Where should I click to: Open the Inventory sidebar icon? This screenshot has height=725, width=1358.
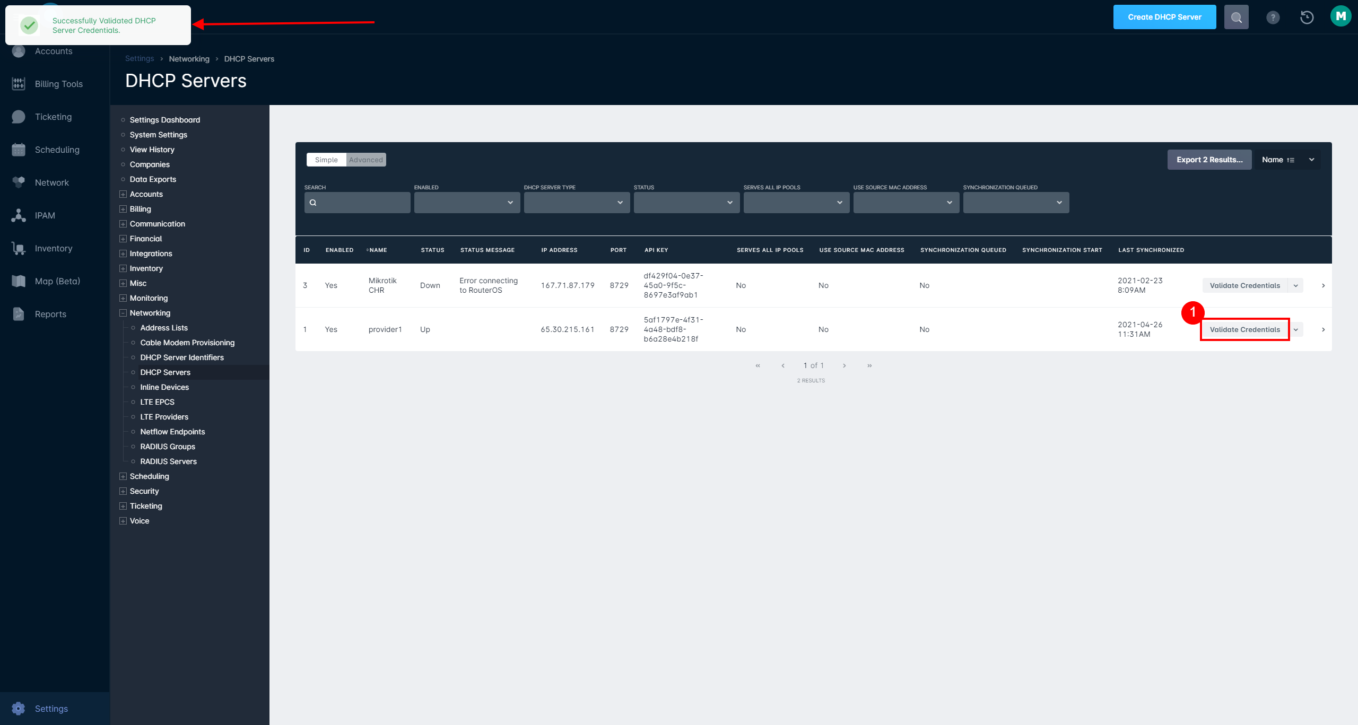[x=18, y=248]
